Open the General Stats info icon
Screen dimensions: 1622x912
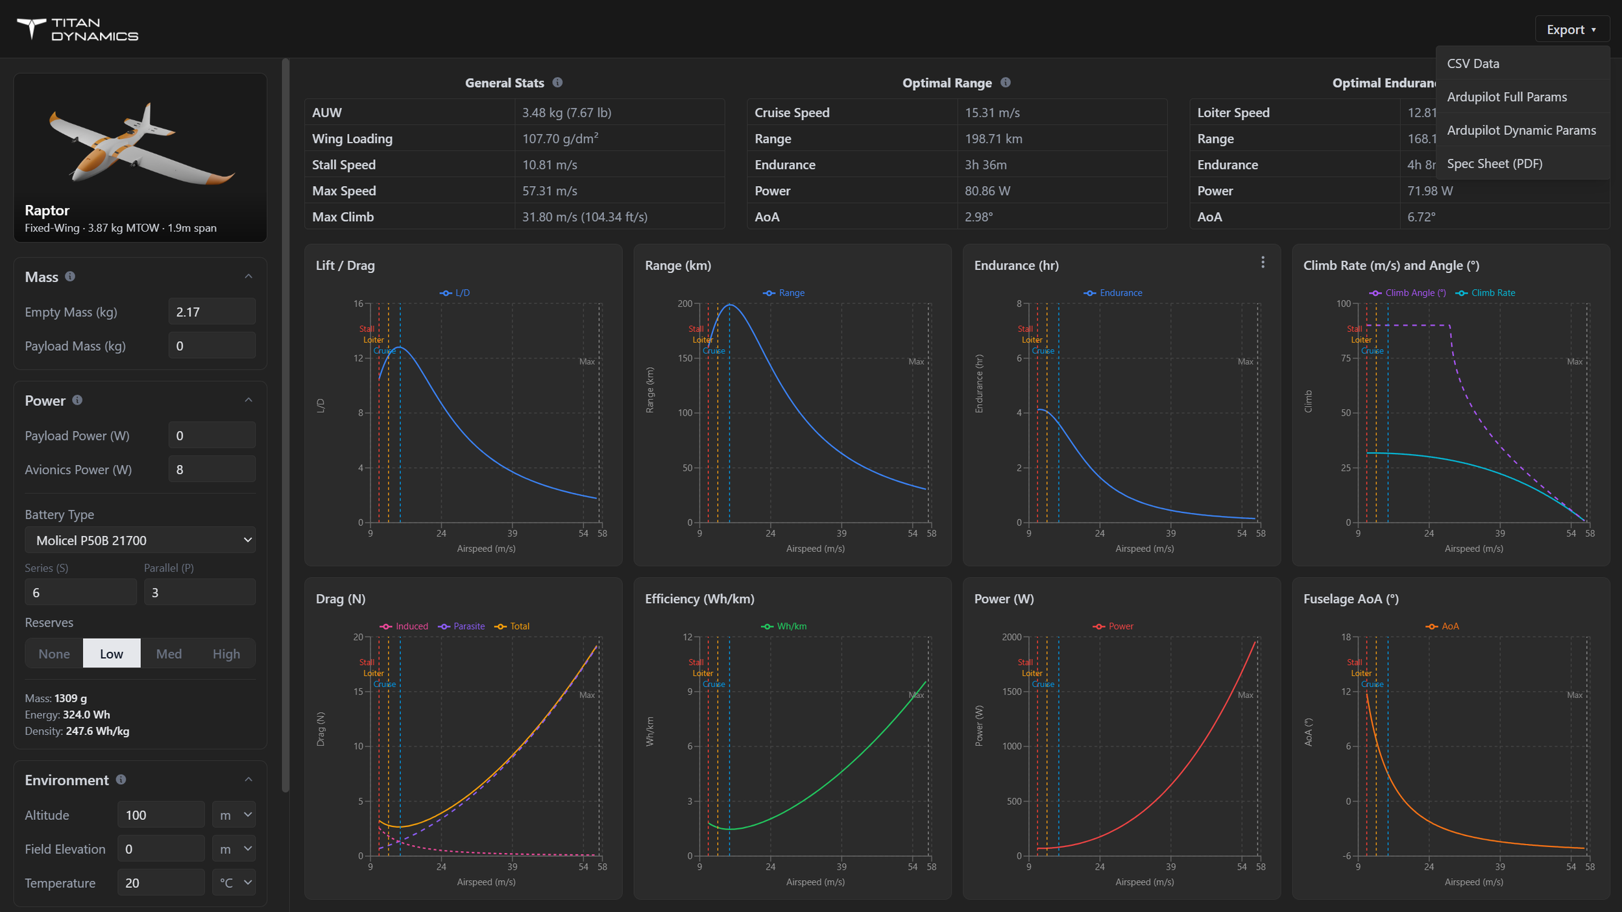click(x=557, y=82)
